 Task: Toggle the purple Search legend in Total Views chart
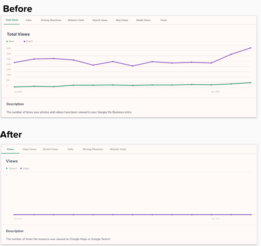point(28,41)
